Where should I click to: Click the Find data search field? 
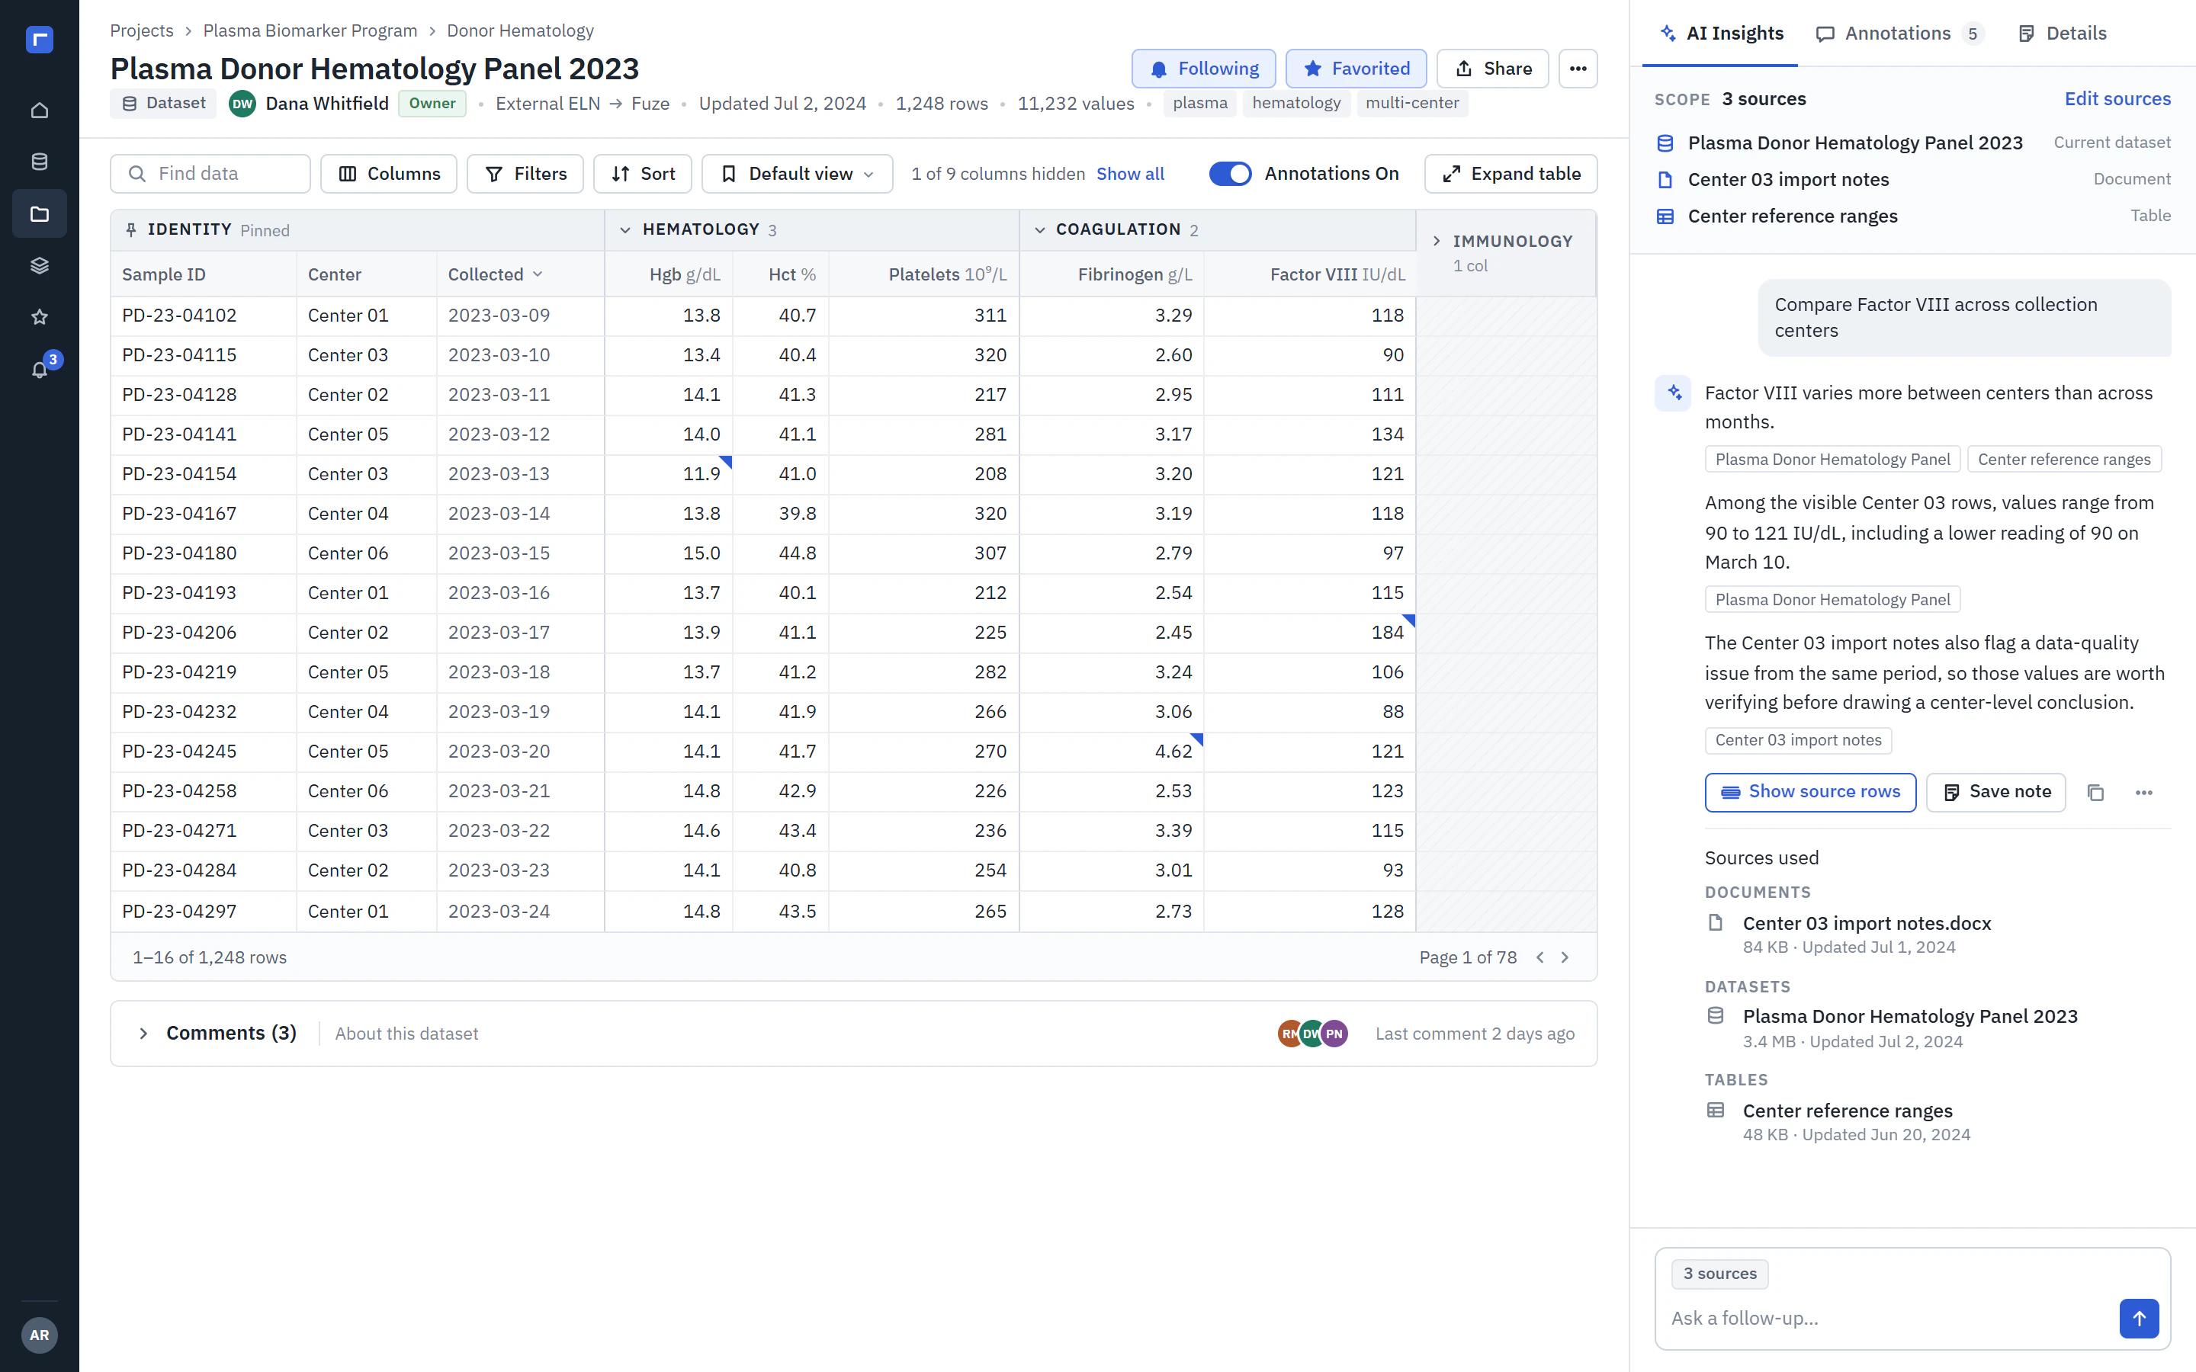(210, 173)
